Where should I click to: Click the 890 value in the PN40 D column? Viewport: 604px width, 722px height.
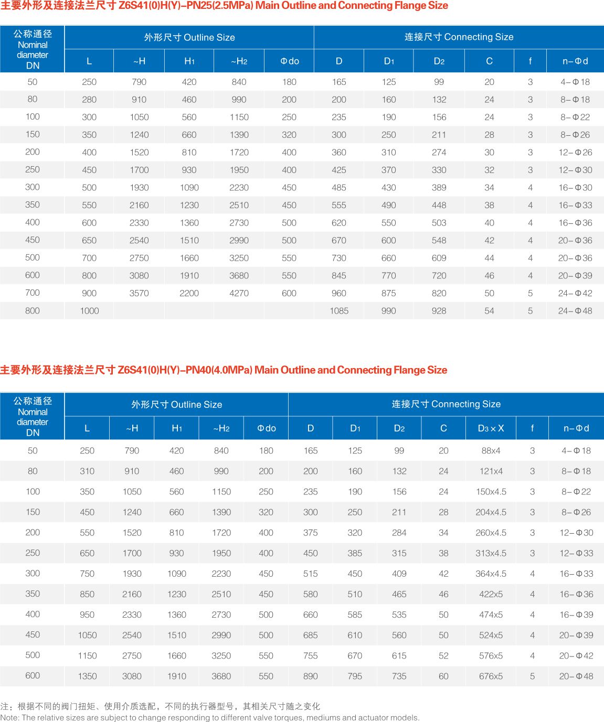click(x=310, y=676)
